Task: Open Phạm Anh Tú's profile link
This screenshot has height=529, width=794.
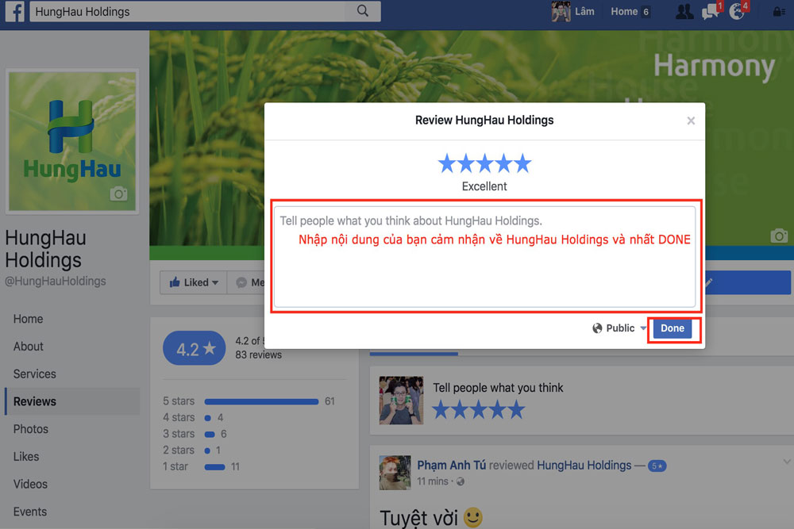Action: pyautogui.click(x=451, y=466)
